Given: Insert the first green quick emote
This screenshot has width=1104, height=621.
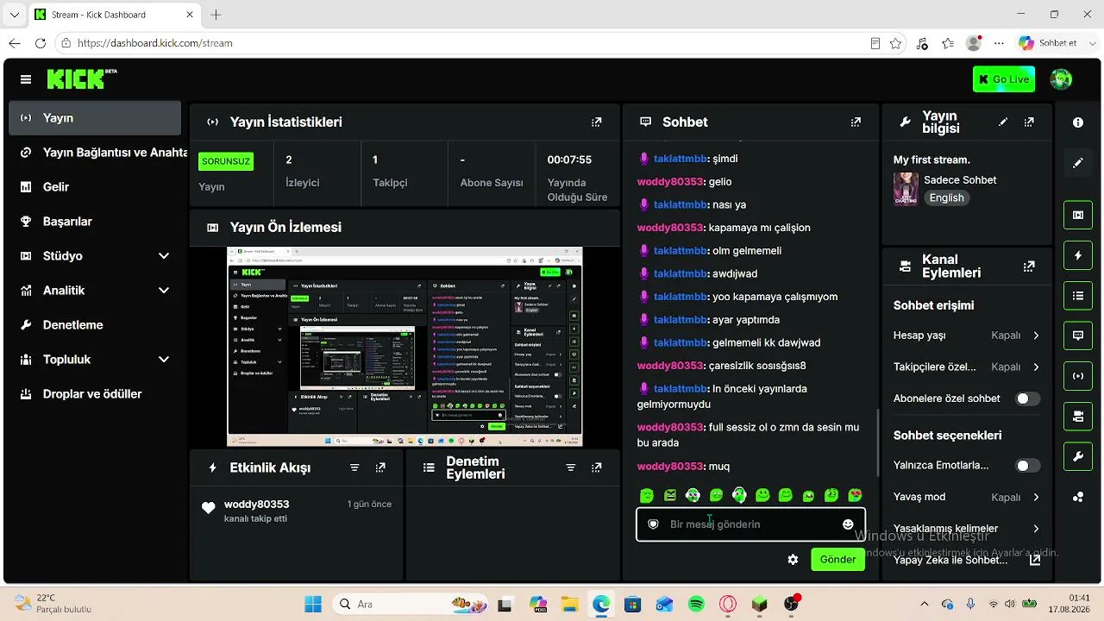Looking at the screenshot, I should point(647,495).
